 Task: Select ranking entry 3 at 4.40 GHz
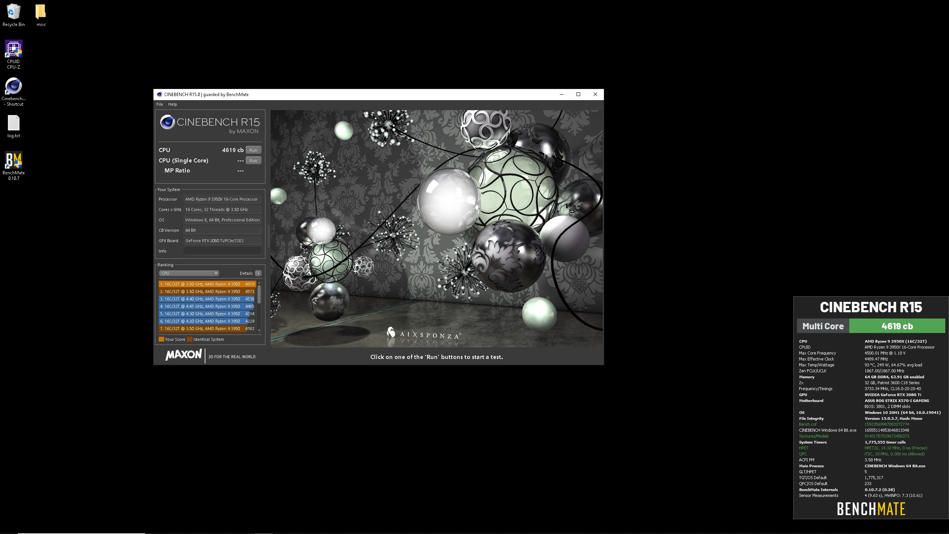coord(207,299)
